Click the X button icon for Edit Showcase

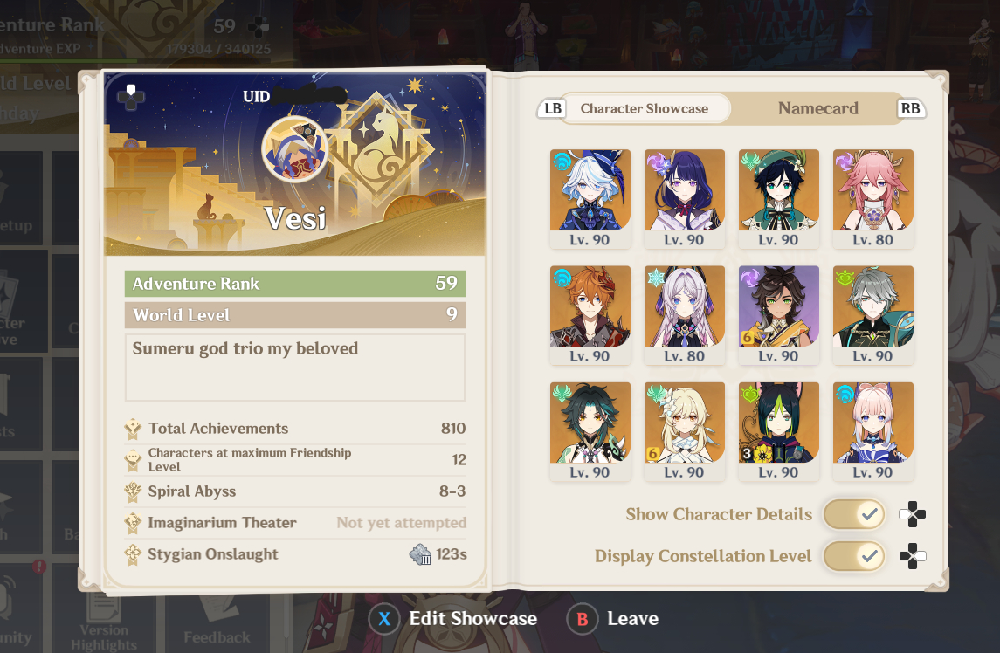pyautogui.click(x=384, y=619)
